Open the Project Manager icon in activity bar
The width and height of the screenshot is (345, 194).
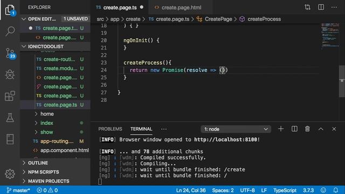point(10,139)
